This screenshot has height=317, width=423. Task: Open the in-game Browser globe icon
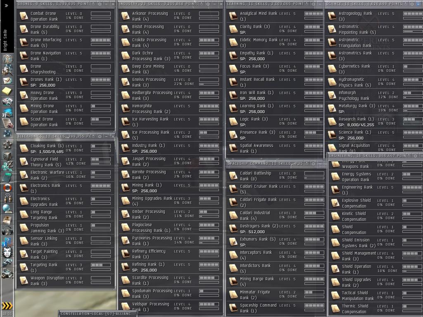[7, 208]
